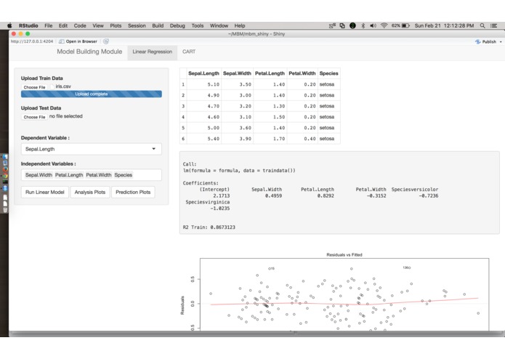Open the View menu
Image resolution: width=505 pixels, height=359 pixels.
(x=98, y=25)
